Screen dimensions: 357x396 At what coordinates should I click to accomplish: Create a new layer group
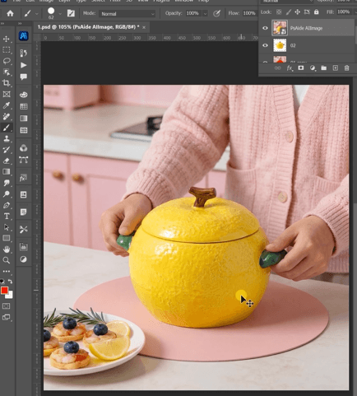tap(324, 68)
